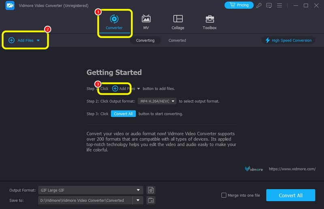This screenshot has width=324, height=209.
Task: Open the MP4 H.264/HEVC format dropdown
Action: coord(157,101)
